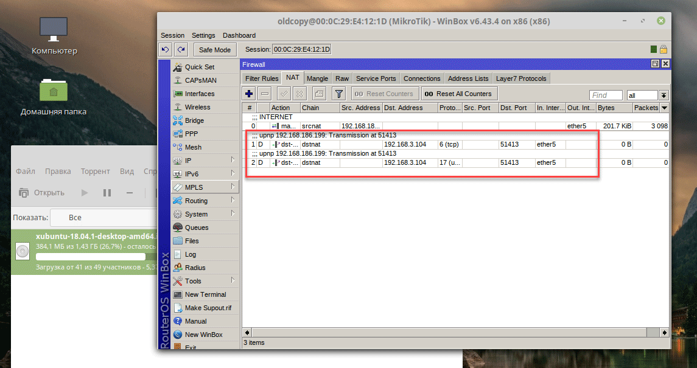Click the horizontal scrollbar right arrow

coord(664,333)
